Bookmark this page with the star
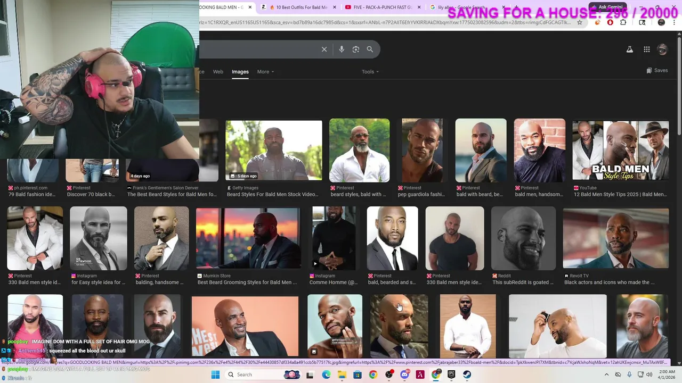Screen dimensions: 682x383 [x=580, y=22]
